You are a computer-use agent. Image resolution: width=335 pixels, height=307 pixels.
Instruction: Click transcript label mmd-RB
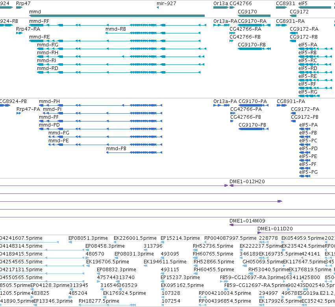pos(116,29)
